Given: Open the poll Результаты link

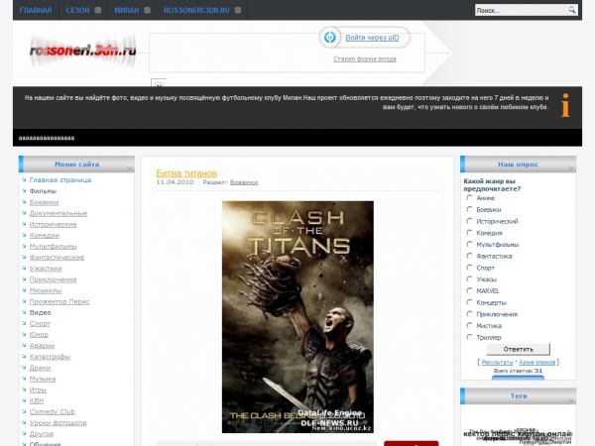Looking at the screenshot, I should point(497,362).
